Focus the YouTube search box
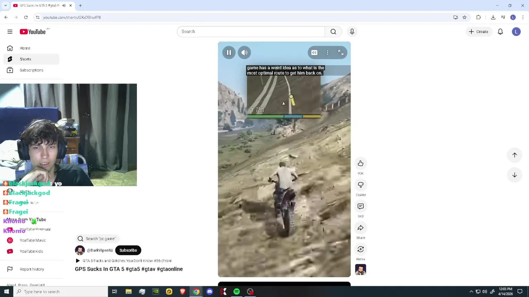 click(x=251, y=31)
